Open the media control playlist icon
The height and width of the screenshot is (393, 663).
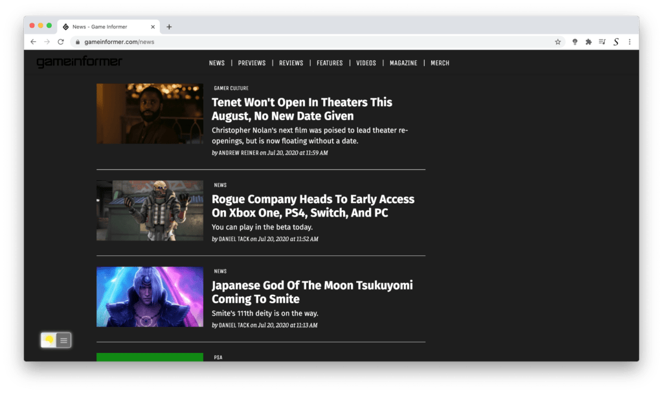click(602, 42)
